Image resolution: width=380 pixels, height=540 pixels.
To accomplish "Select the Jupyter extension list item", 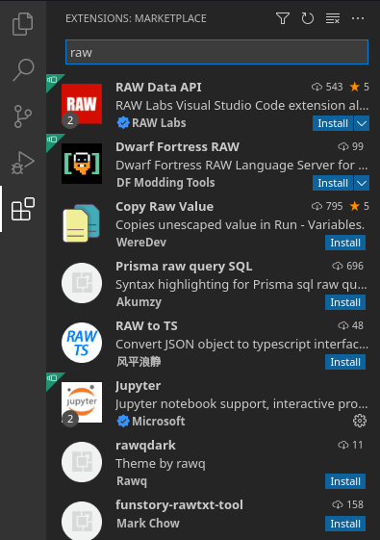I will click(213, 402).
